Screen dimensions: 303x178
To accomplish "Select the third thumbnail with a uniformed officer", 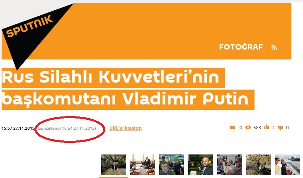I will [172, 164].
